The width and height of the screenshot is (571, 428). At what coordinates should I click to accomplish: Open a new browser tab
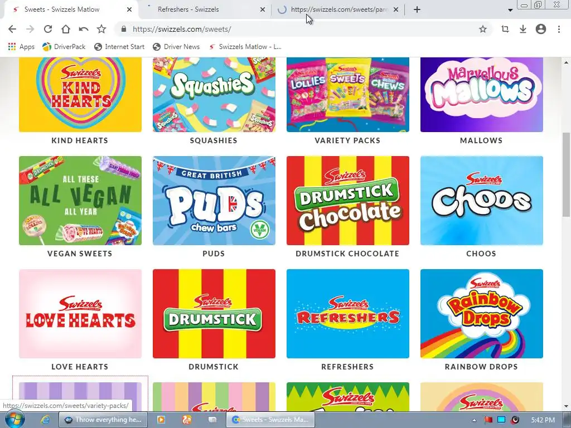point(417,9)
